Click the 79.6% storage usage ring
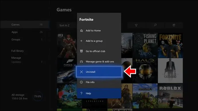This screenshot has width=198, height=111. pos(38,96)
